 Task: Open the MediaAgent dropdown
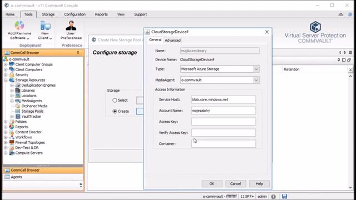coord(256,80)
